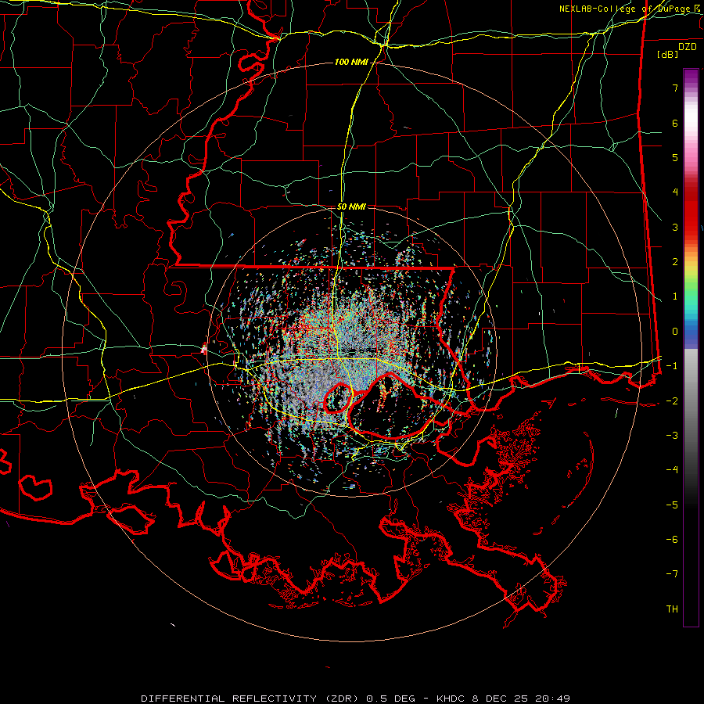Viewport: 704px width, 704px height.
Task: Click the DZD dB legend title
Action: click(x=677, y=50)
